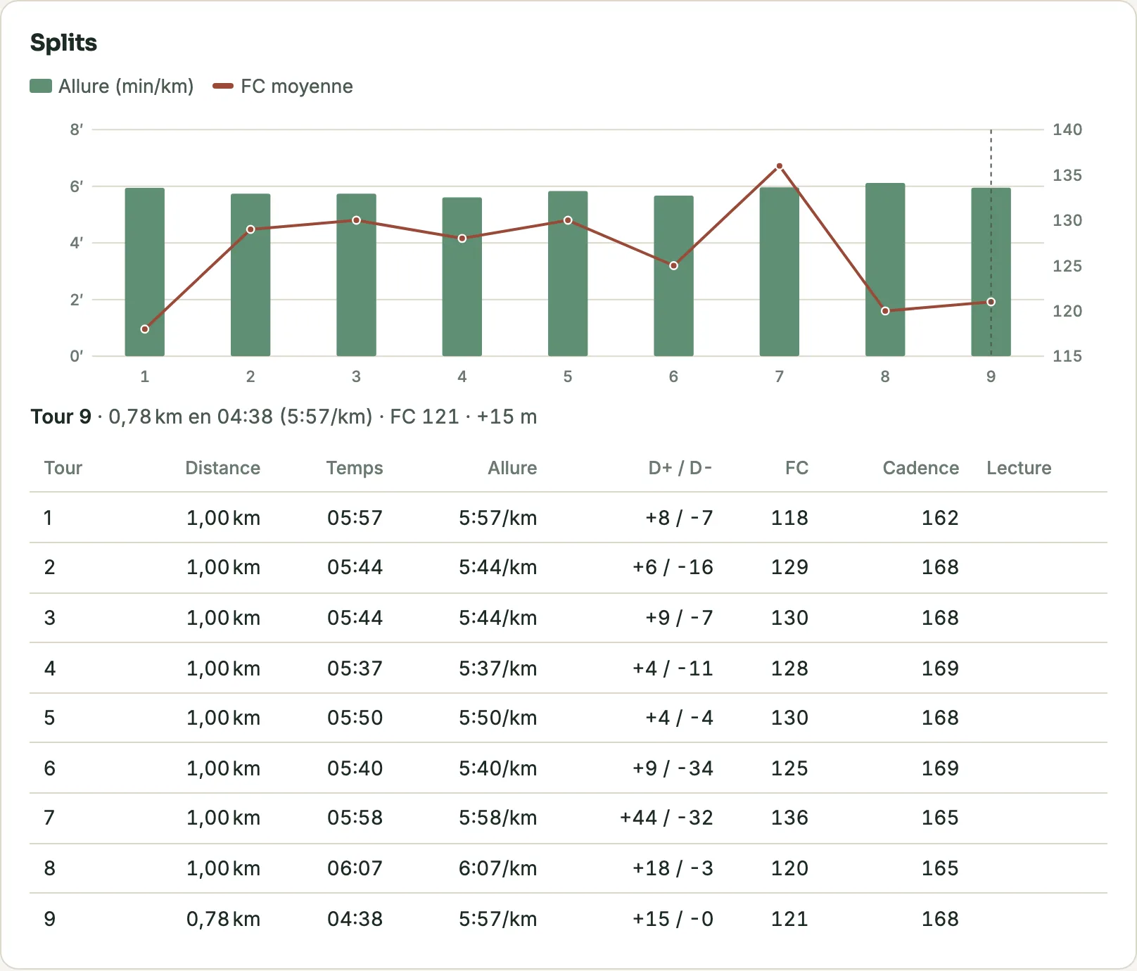Click cadence "162" in the lap 1 row
Image resolution: width=1137 pixels, height=971 pixels.
click(940, 518)
